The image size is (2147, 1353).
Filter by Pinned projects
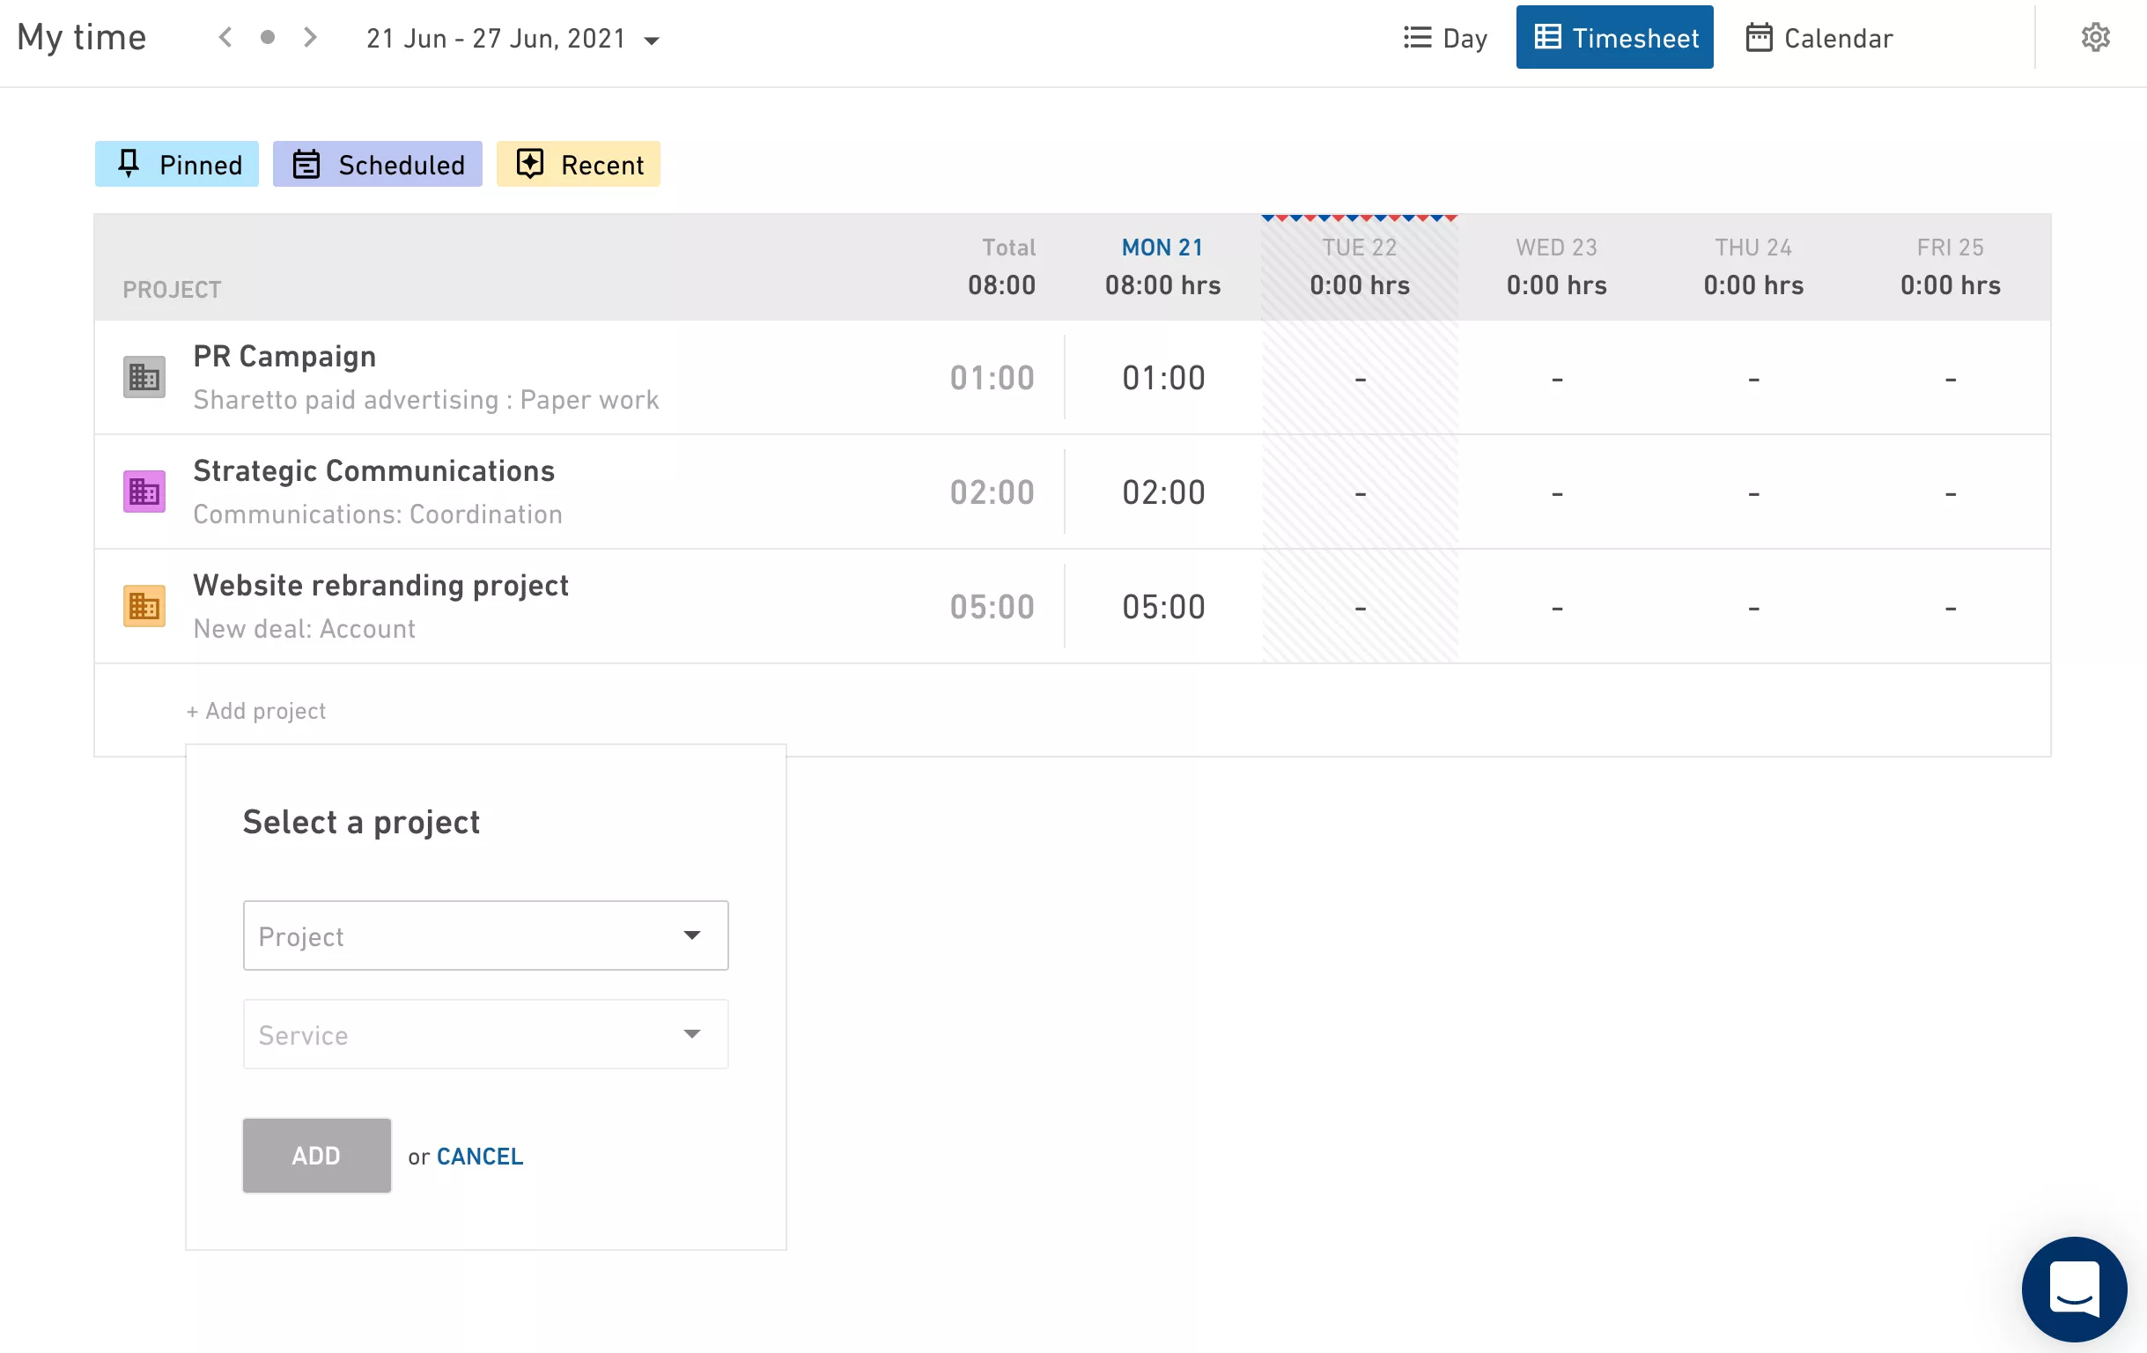point(176,164)
